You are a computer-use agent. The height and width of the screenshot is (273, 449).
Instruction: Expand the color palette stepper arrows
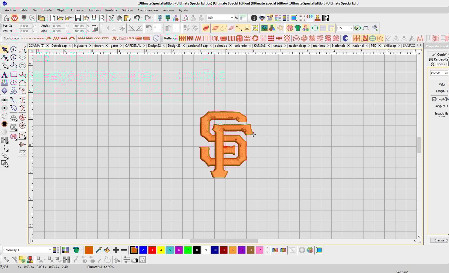267,250
